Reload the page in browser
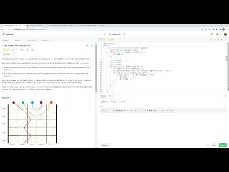 (9, 30)
